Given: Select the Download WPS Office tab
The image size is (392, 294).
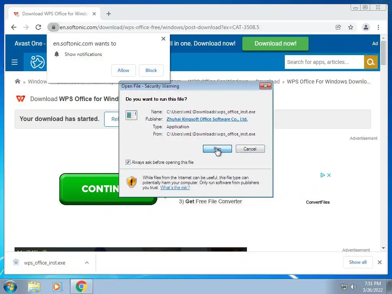Looking at the screenshot, I should 54,14.
